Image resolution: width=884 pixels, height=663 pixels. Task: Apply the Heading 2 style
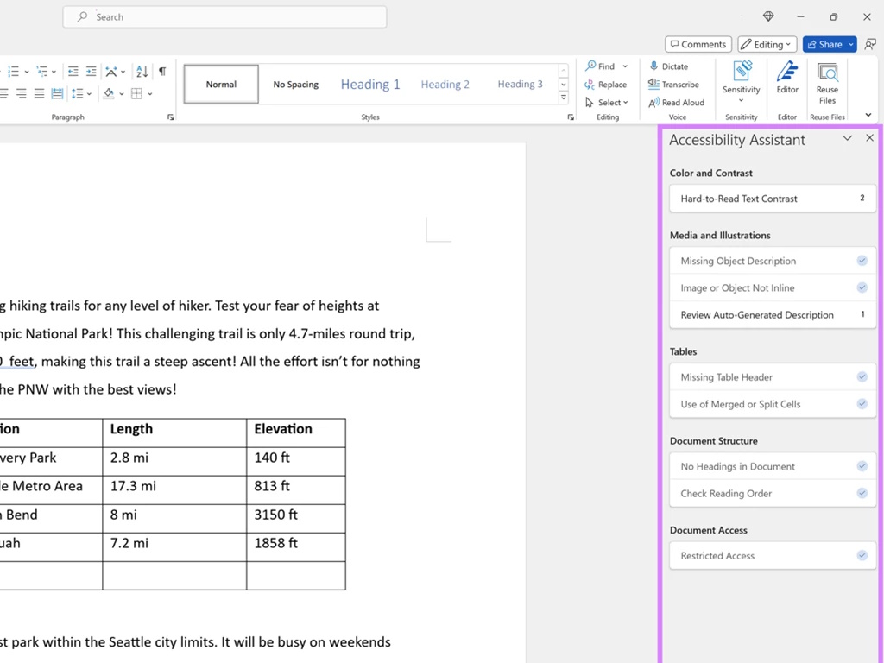pos(445,84)
